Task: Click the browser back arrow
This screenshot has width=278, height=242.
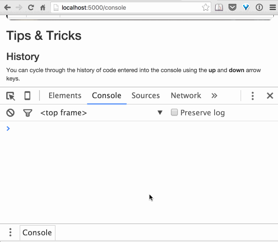Action: (7, 8)
